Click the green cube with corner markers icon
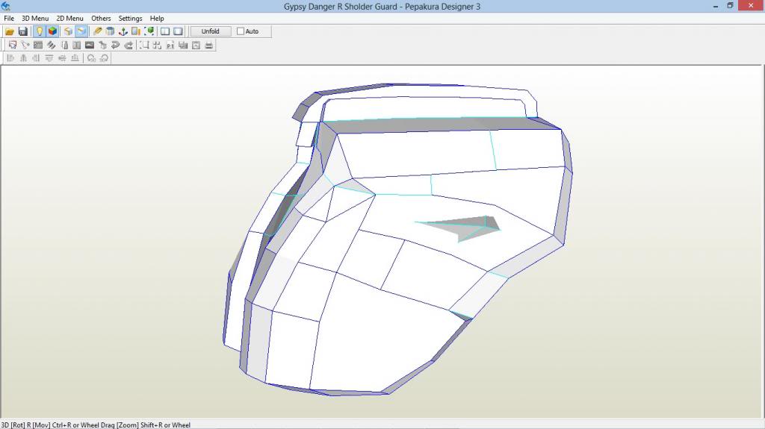This screenshot has width=765, height=429. click(x=149, y=31)
